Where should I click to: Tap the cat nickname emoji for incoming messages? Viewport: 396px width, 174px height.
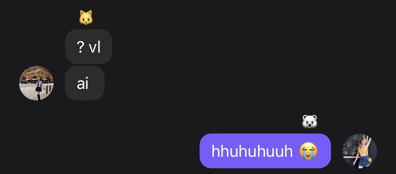pyautogui.click(x=86, y=18)
